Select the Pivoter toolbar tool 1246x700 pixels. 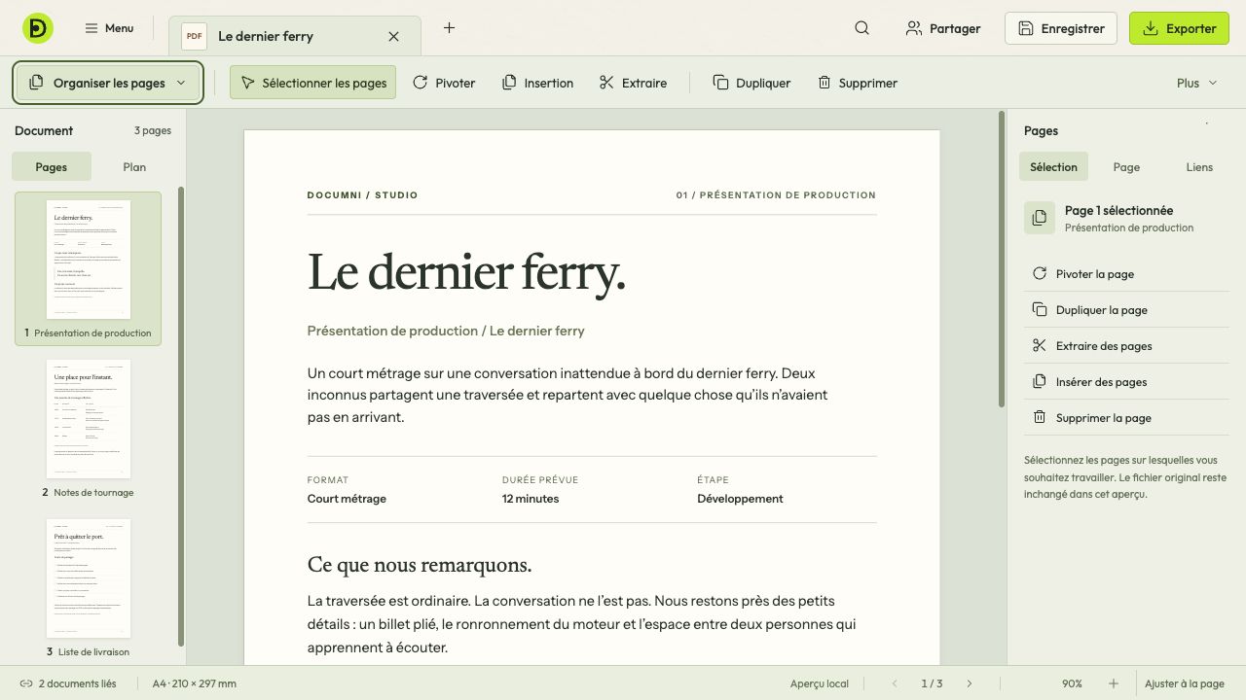tap(444, 83)
